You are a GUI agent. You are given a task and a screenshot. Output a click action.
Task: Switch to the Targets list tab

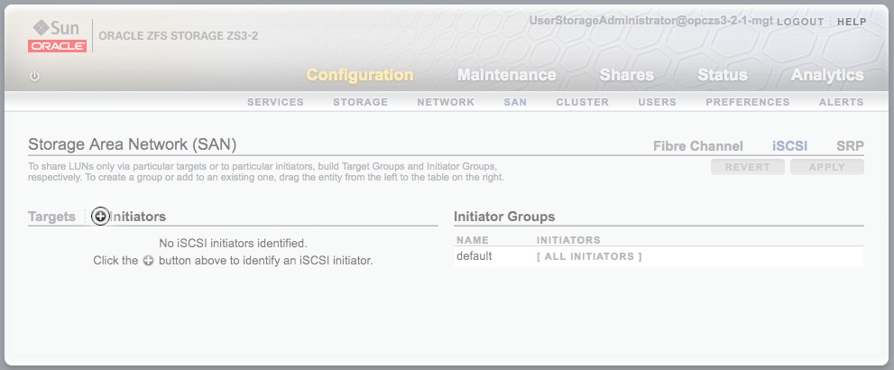52,217
